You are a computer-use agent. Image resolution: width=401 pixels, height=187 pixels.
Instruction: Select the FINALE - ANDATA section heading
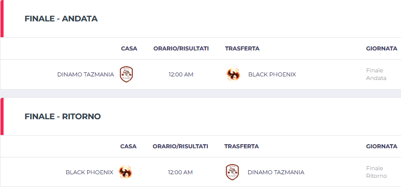61,19
